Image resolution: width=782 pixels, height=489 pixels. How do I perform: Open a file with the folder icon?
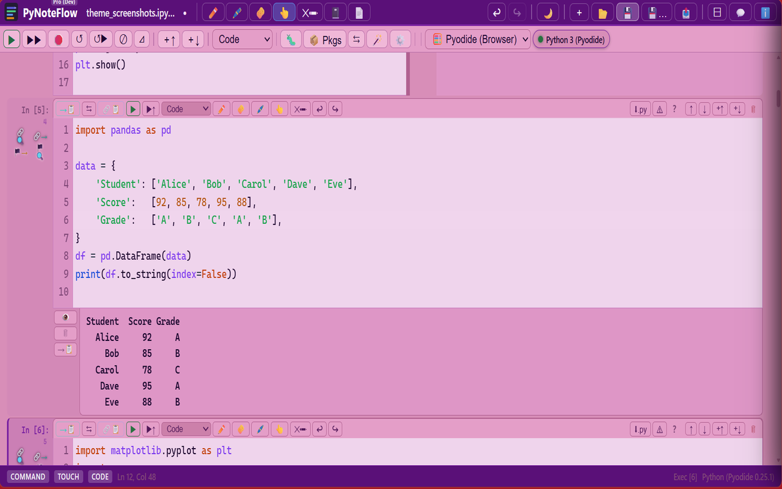[x=602, y=12]
